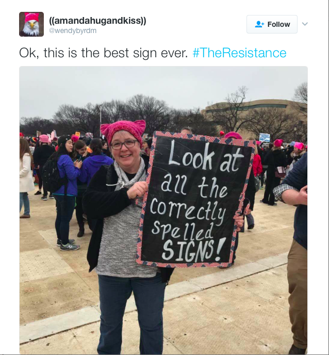Open the tweet options chevron menu
This screenshot has width=329, height=355.
(305, 24)
